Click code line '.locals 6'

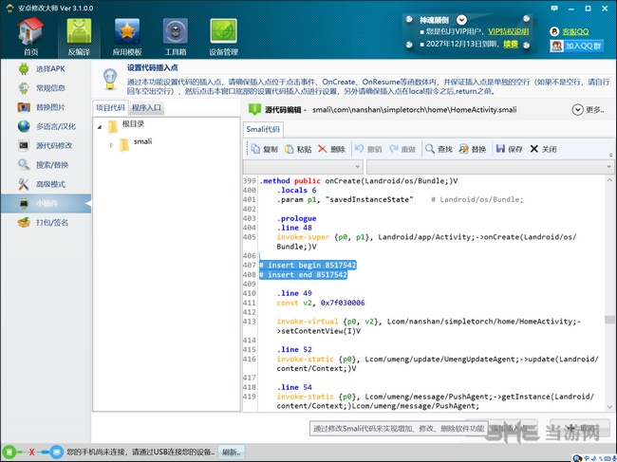pyautogui.click(x=296, y=191)
